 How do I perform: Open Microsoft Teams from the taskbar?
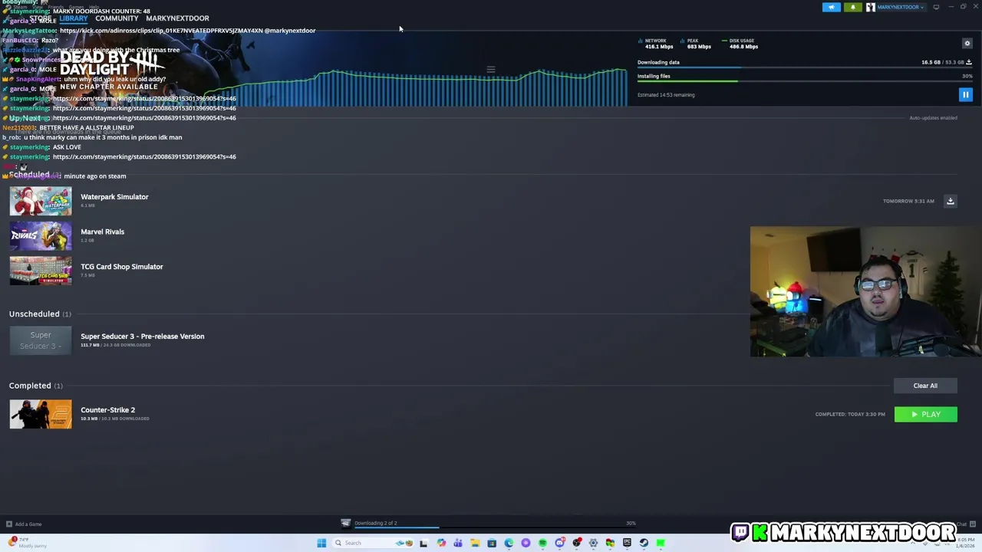(458, 543)
